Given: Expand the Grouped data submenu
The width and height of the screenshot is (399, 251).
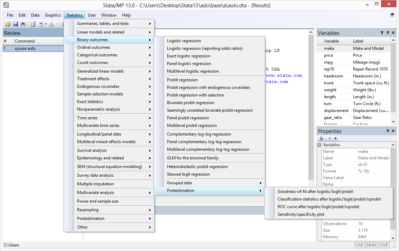Looking at the screenshot, I should (x=210, y=183).
